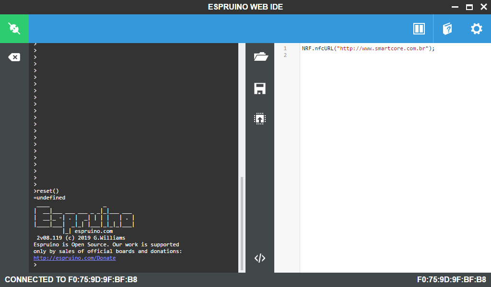Click the ESPRUINO WEB IDE title text
Image resolution: width=491 pixels, height=287 pixels.
(245, 7)
